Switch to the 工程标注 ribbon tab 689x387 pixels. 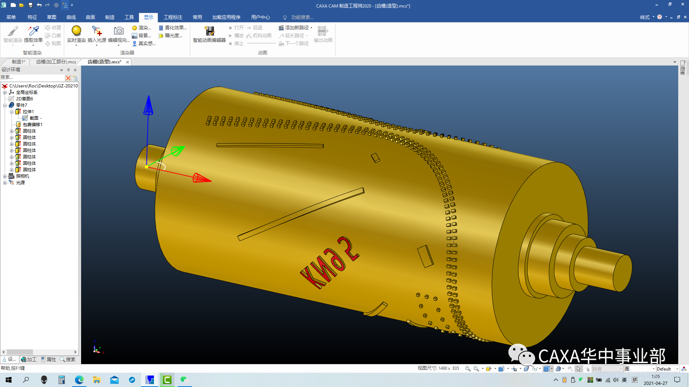coord(173,17)
